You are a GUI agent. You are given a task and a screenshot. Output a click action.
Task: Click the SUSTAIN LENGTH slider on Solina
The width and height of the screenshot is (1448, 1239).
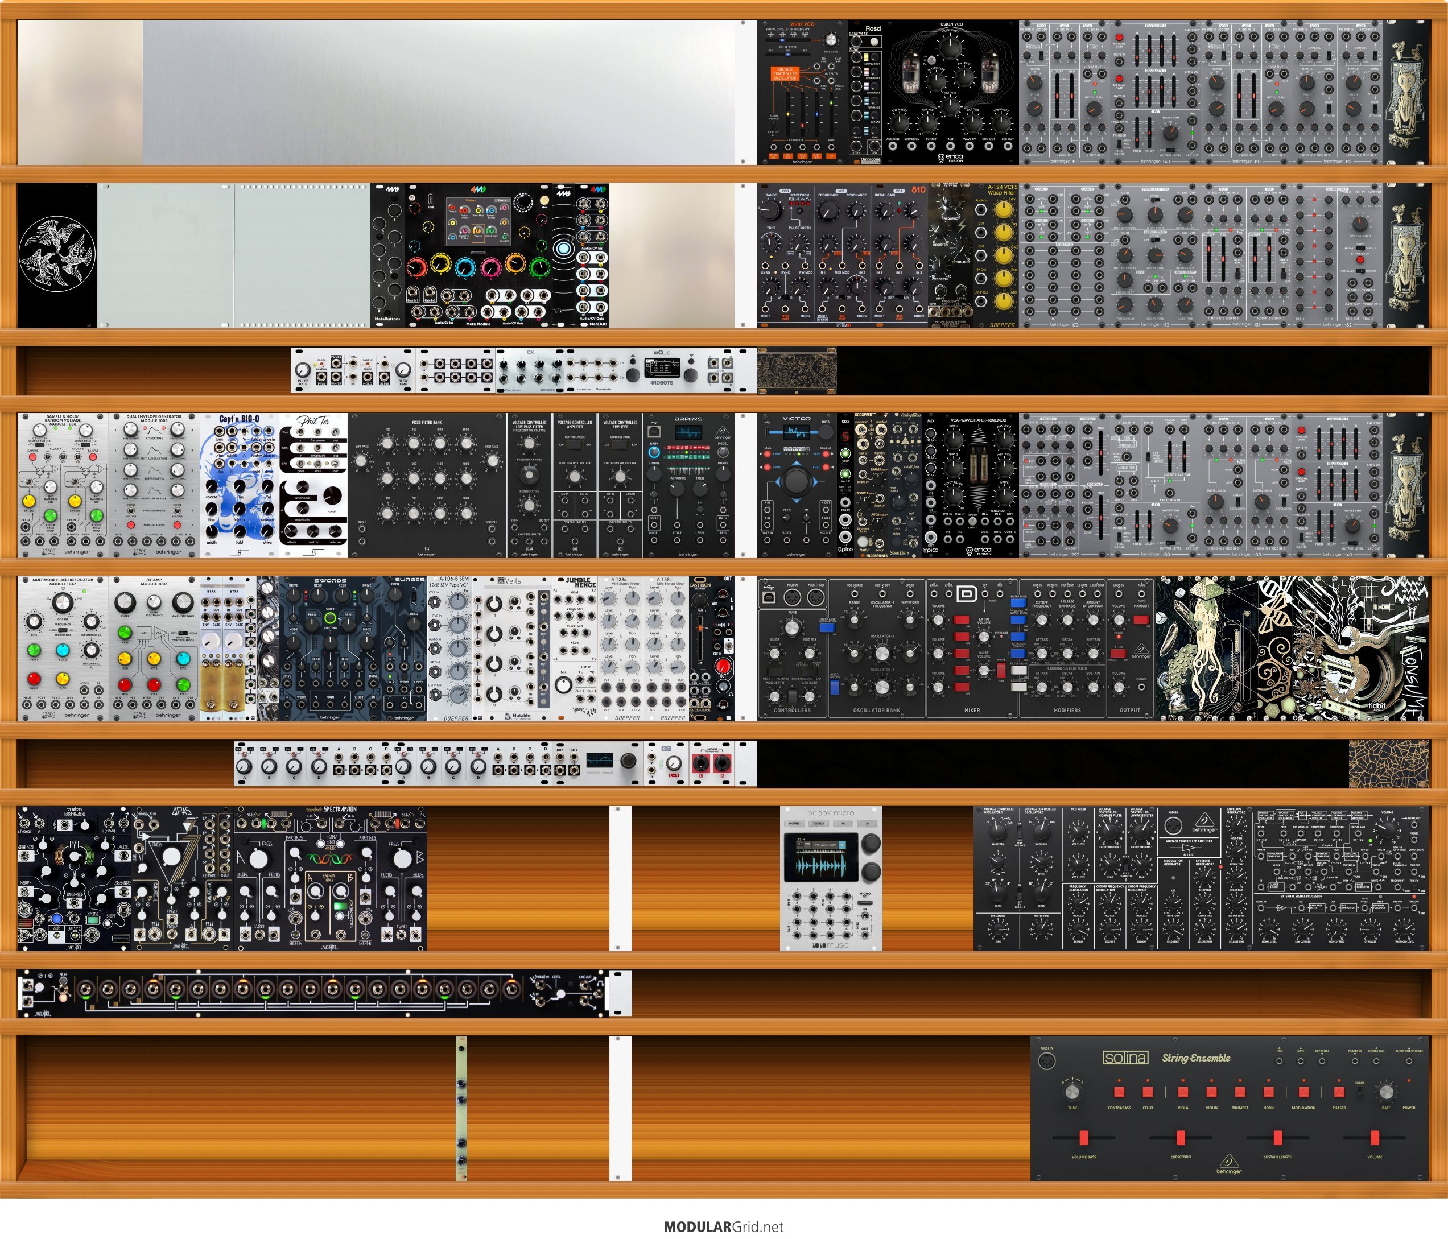tap(1277, 1138)
